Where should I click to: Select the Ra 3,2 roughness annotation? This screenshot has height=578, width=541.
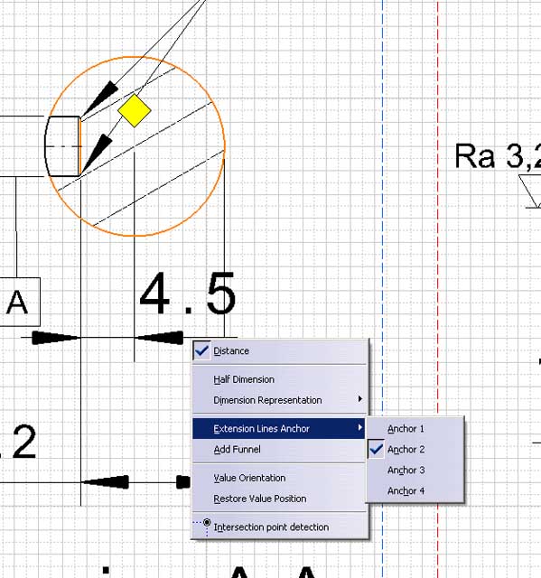(498, 156)
